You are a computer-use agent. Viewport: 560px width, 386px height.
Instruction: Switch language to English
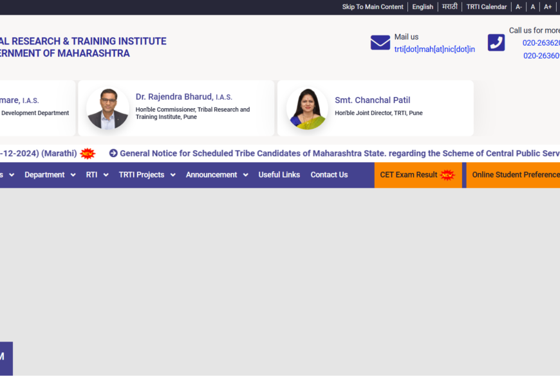click(x=422, y=7)
